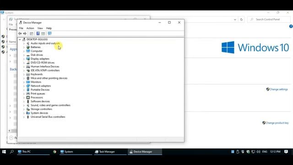Click the Print queues printer icon
The height and width of the screenshot is (165, 293).
(x=28, y=93)
